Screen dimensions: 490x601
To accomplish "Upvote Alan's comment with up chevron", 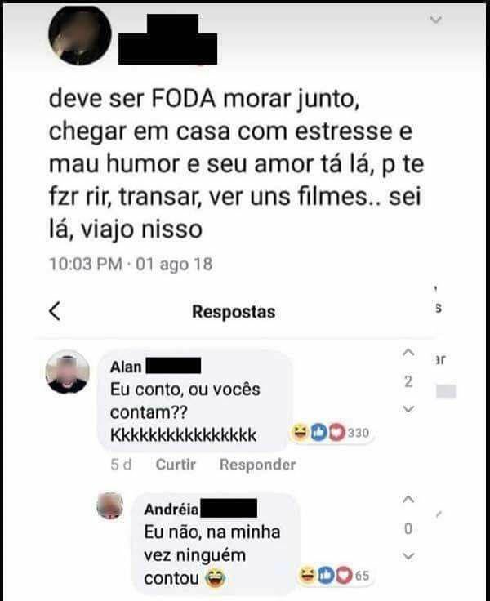I will click(408, 353).
